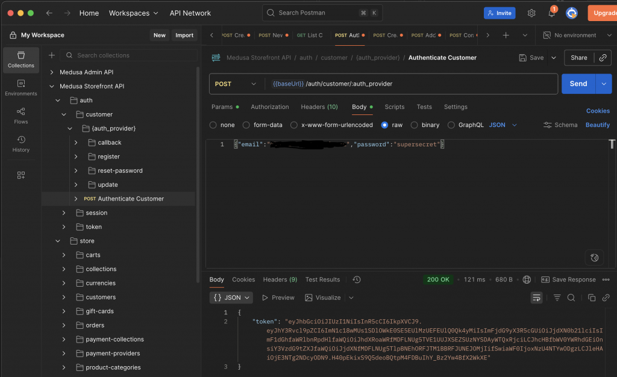
Task: Click the request URL input field
Action: tap(411, 84)
